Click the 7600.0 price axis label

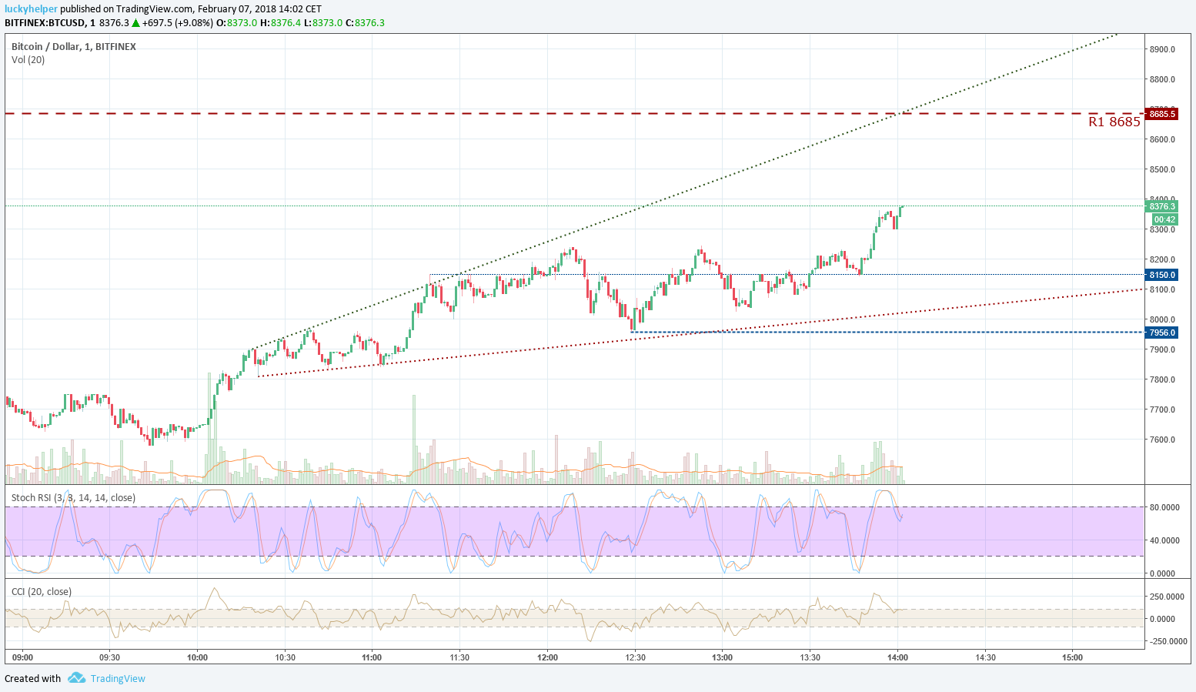[x=1162, y=440]
